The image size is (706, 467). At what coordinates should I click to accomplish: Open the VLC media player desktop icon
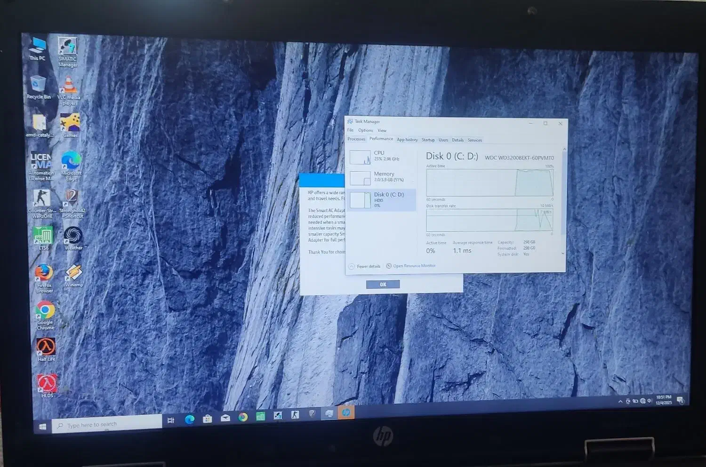(x=69, y=87)
